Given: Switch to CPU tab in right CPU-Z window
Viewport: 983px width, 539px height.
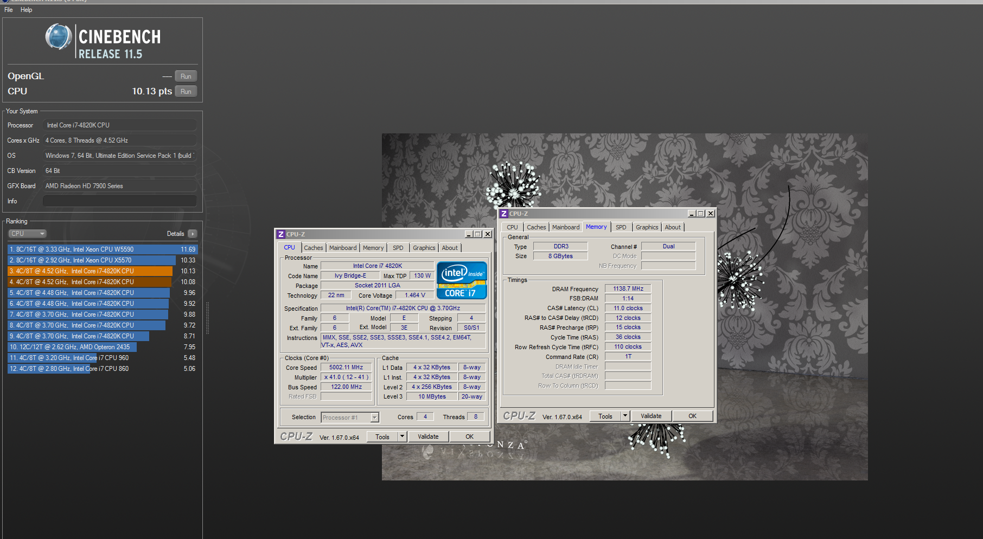Looking at the screenshot, I should pyautogui.click(x=513, y=227).
